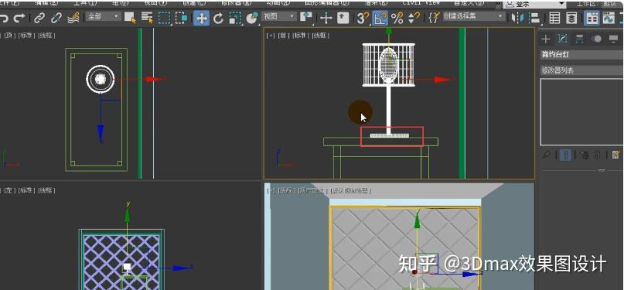Click the Redo arrow in the toolbar
Viewport: 624px width, 290px height.
click(x=19, y=18)
